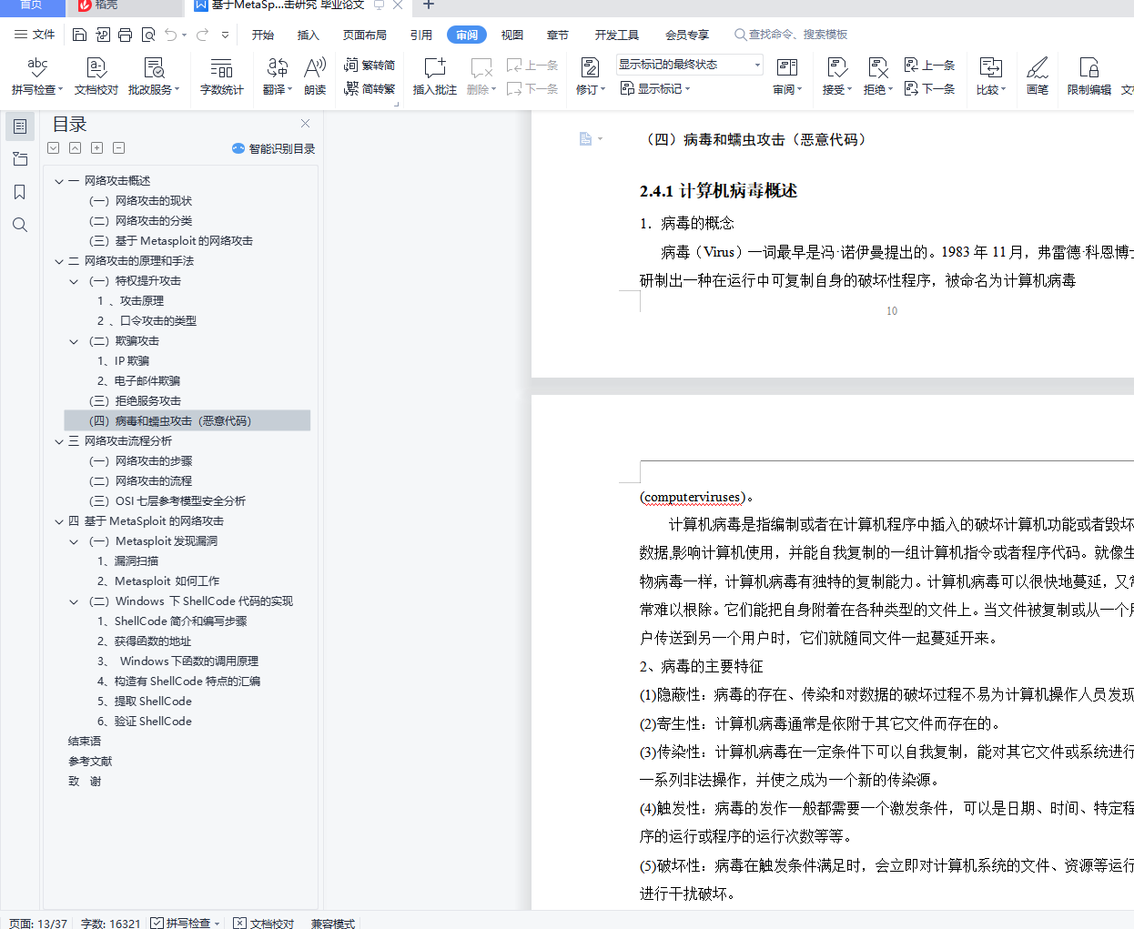The height and width of the screenshot is (929, 1134).
Task: Click the 字数统计 word count icon
Action: pos(221,76)
